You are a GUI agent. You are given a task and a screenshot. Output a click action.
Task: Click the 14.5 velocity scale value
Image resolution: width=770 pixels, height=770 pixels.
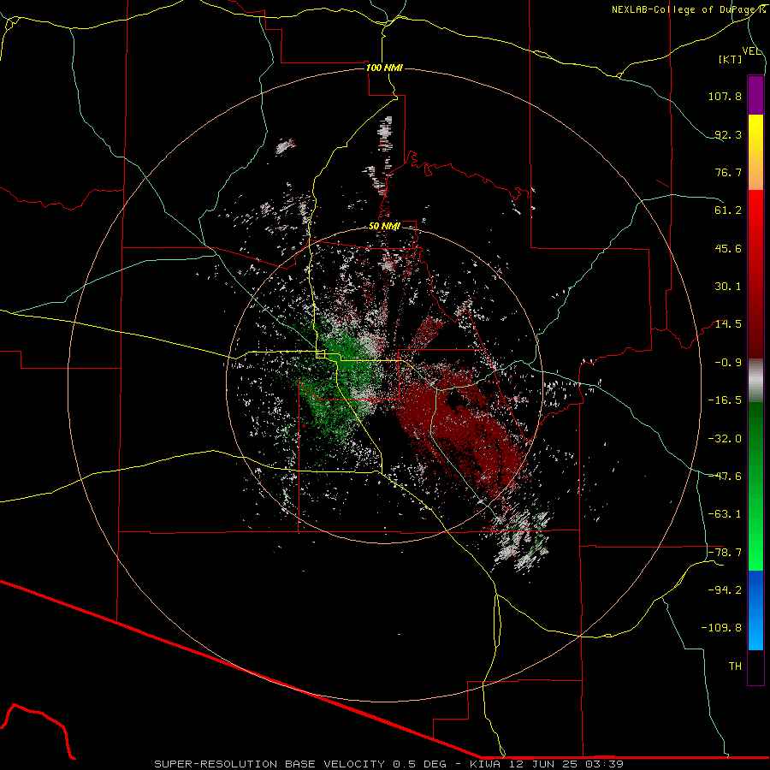(728, 324)
